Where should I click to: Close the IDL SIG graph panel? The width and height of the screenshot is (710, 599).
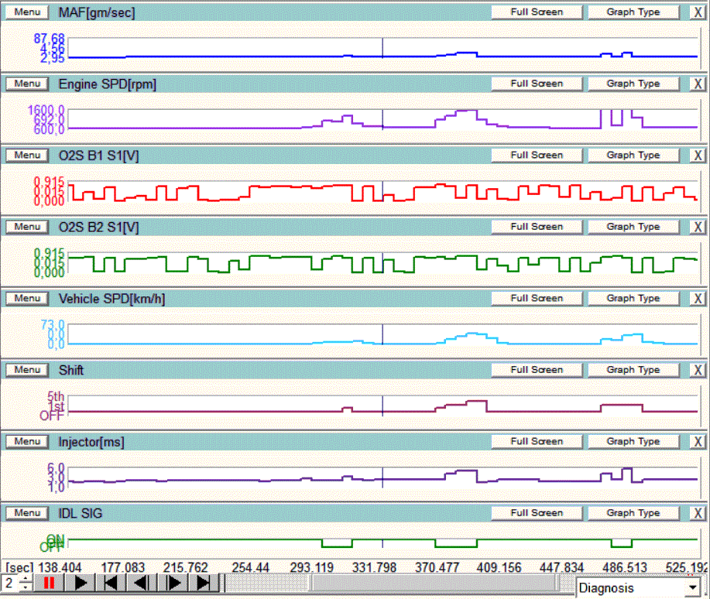click(x=697, y=513)
